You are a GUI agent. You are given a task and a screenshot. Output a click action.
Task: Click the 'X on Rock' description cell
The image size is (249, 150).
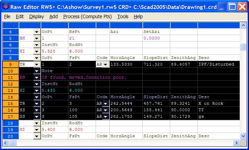pos(219,104)
